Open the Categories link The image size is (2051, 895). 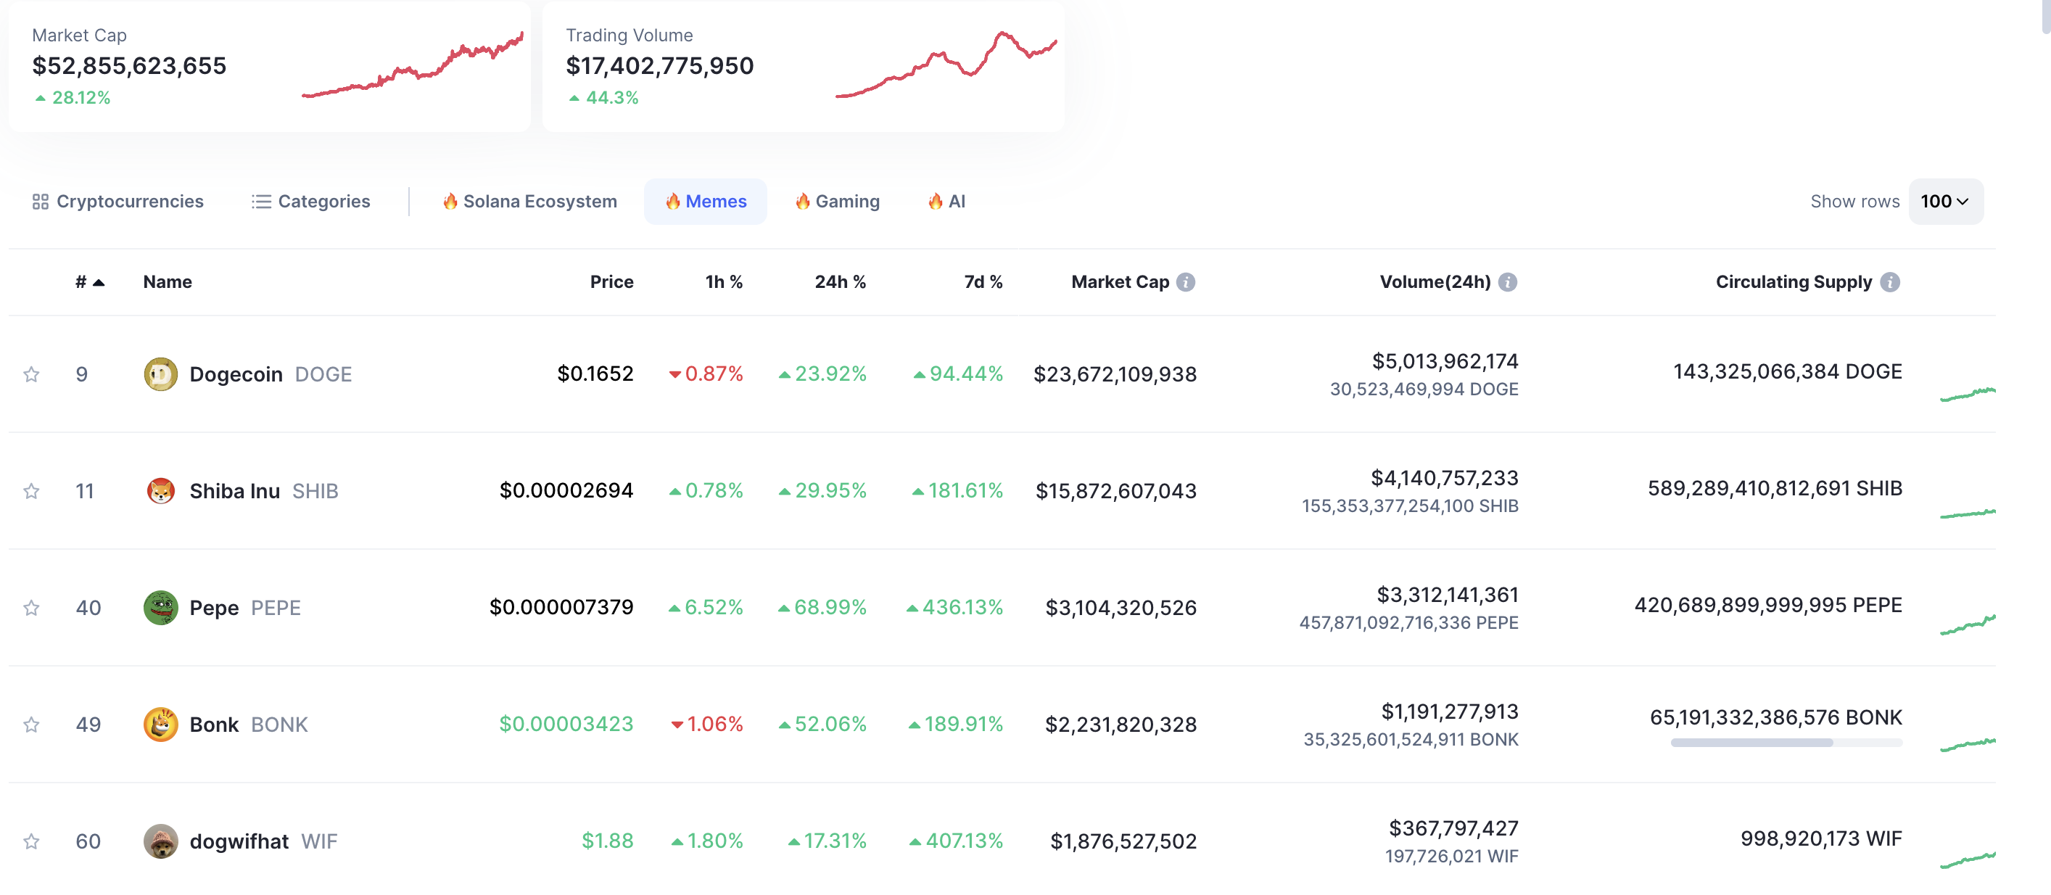[310, 202]
